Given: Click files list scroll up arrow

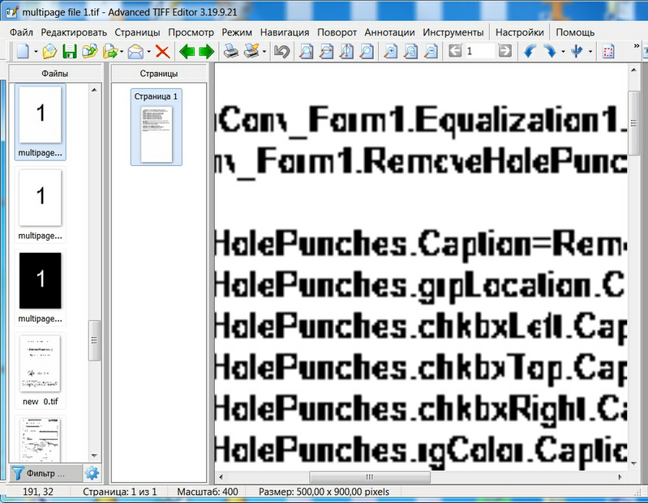Looking at the screenshot, I should pyautogui.click(x=94, y=90).
